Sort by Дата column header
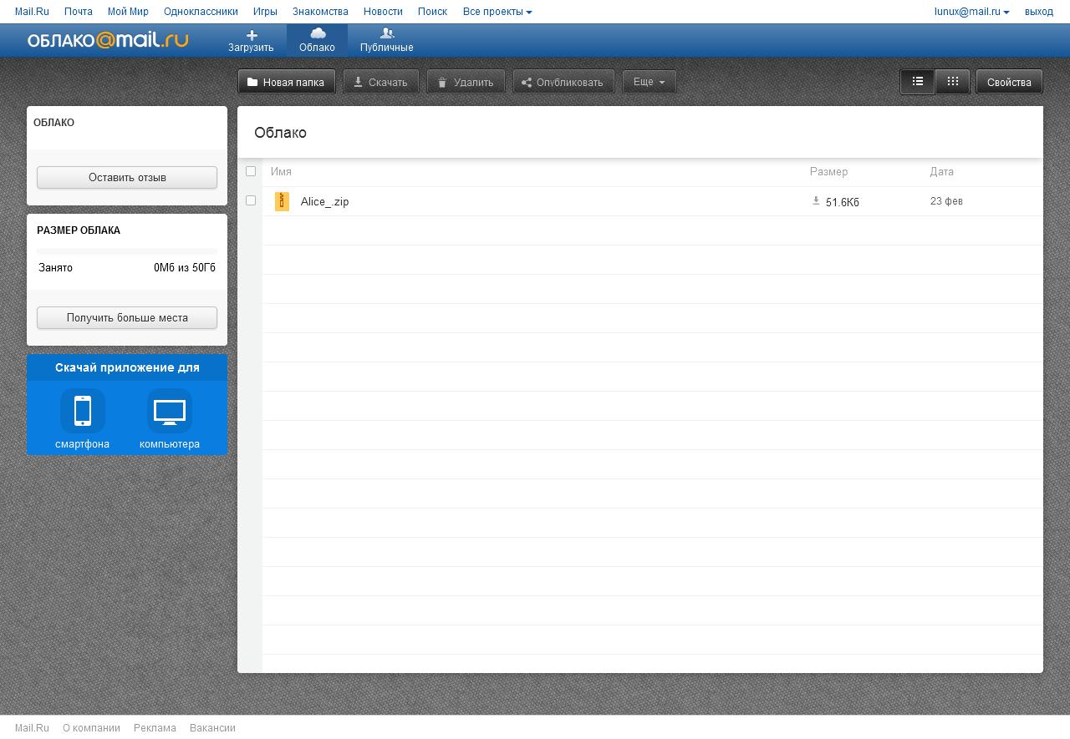1070x739 pixels. click(x=941, y=171)
